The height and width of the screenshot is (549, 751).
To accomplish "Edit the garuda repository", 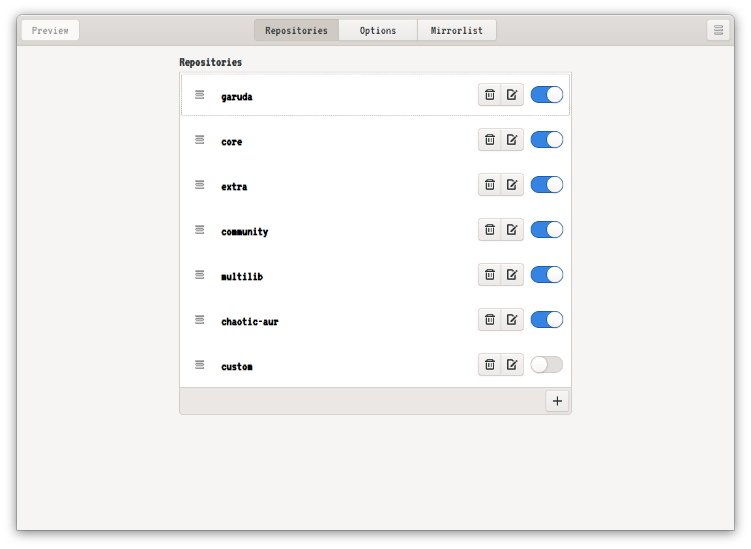I will coord(512,95).
